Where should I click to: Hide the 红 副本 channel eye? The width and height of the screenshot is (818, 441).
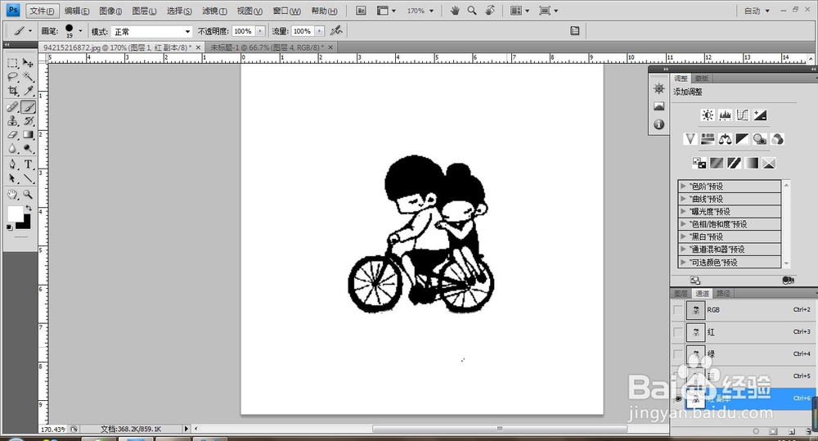pyautogui.click(x=677, y=398)
